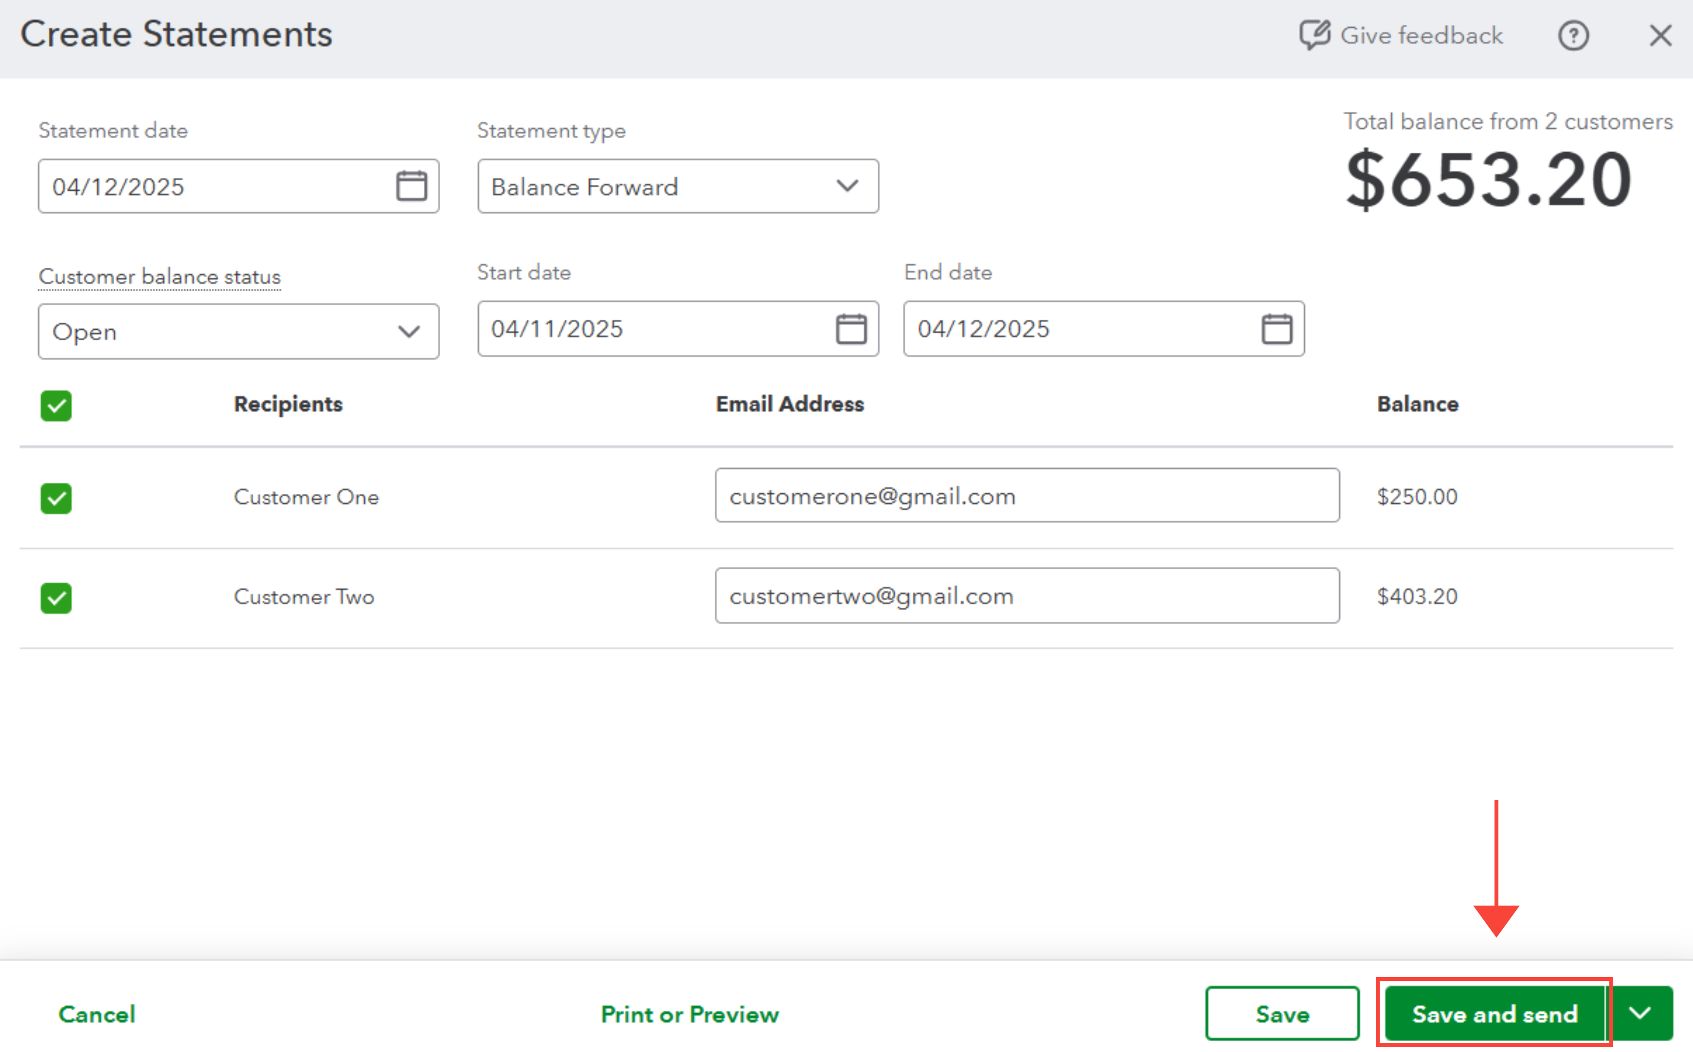Click the Customer balance status label
This screenshot has height=1052, width=1693.
point(160,276)
